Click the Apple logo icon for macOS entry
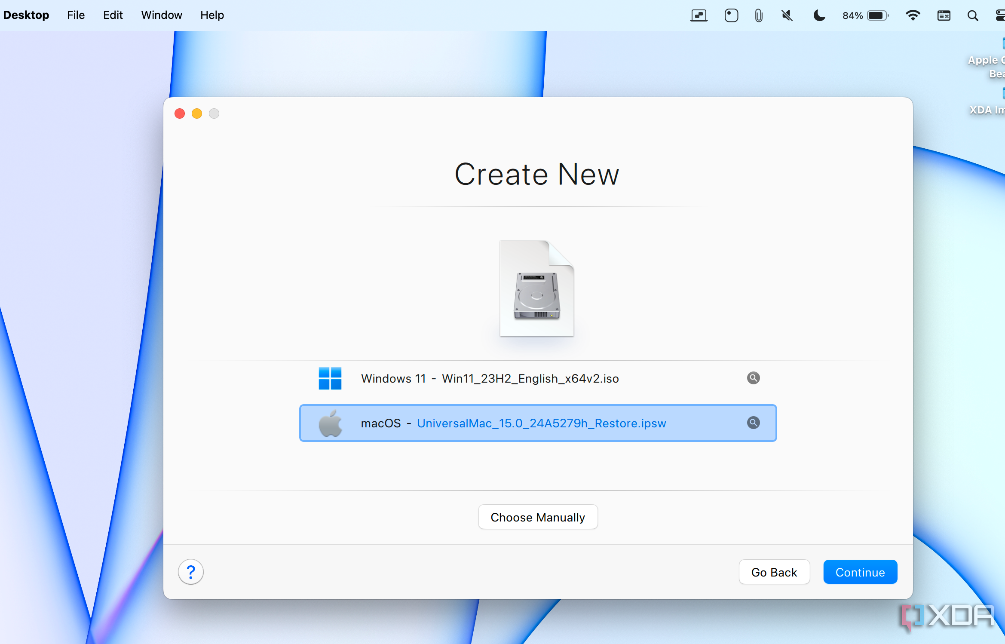This screenshot has width=1005, height=644. click(x=331, y=423)
